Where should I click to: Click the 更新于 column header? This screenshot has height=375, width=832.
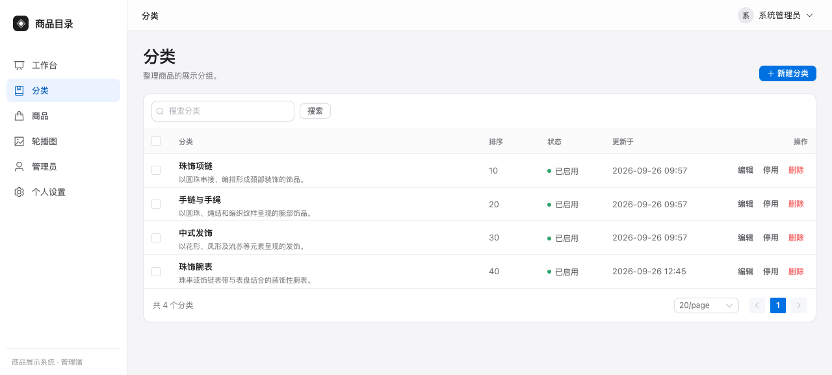(x=623, y=142)
